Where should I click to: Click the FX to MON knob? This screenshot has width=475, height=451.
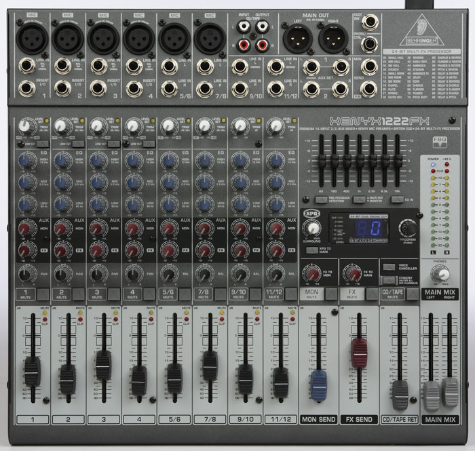(312, 273)
